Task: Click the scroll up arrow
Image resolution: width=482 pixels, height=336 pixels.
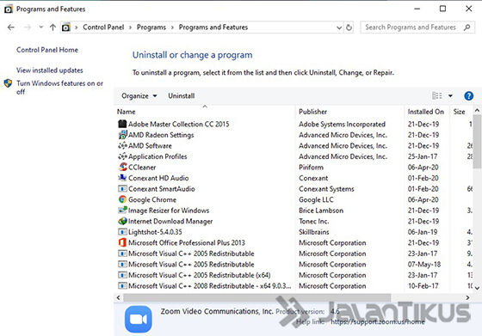Action: click(477, 110)
